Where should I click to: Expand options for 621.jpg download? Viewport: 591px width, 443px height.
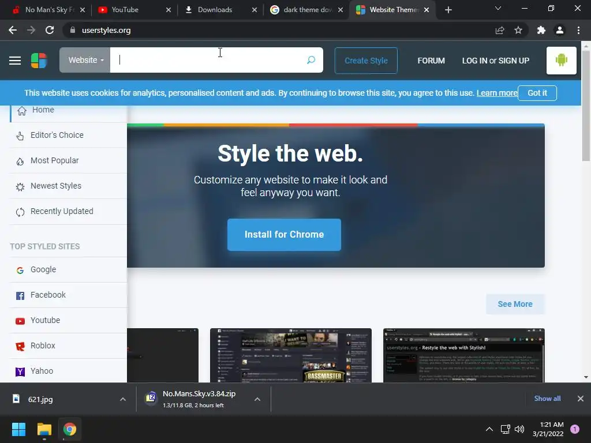coord(123,399)
